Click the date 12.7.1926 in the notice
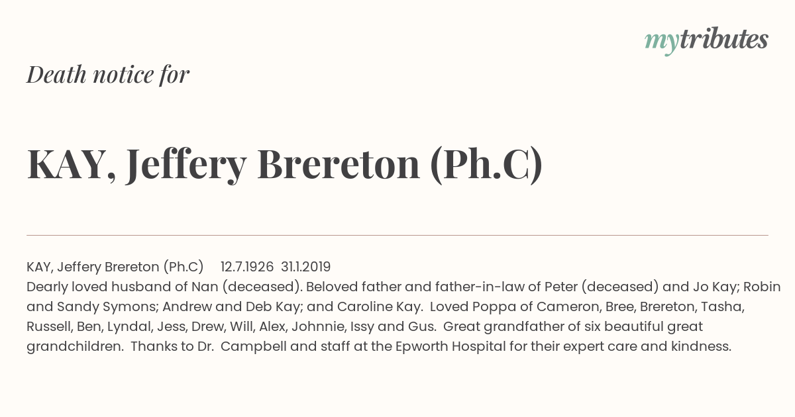 [247, 267]
